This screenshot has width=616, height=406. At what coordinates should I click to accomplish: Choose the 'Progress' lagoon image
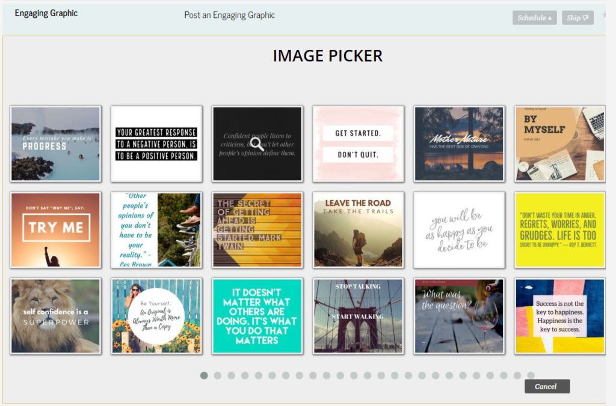[55, 144]
